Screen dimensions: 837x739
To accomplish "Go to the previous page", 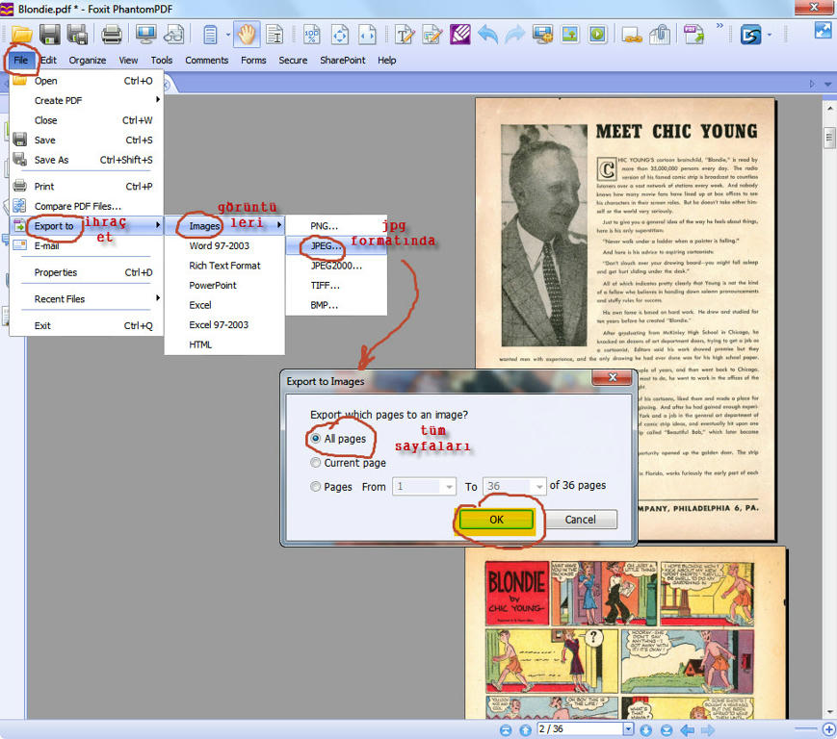I will [x=524, y=730].
